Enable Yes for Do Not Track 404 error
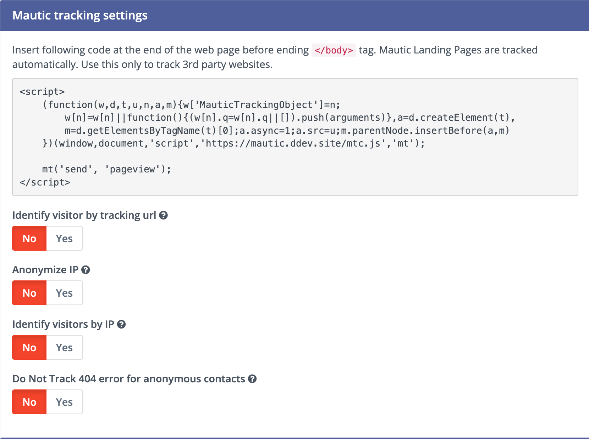 tap(64, 402)
